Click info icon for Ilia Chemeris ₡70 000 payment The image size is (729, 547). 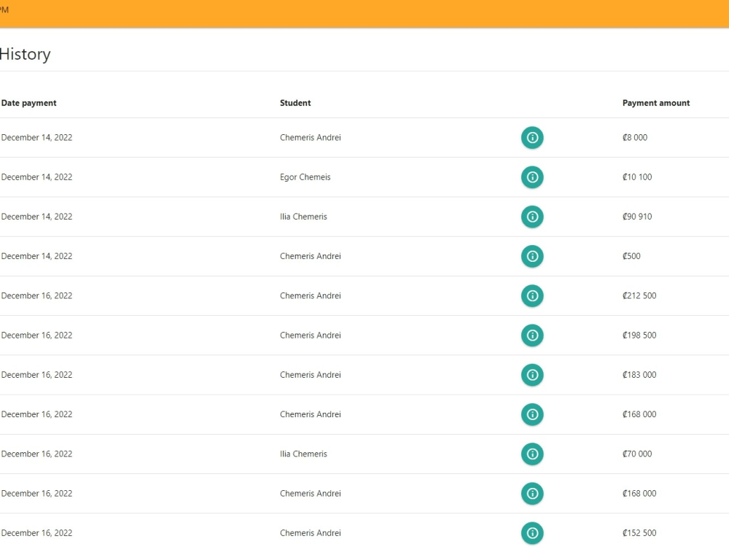[532, 454]
